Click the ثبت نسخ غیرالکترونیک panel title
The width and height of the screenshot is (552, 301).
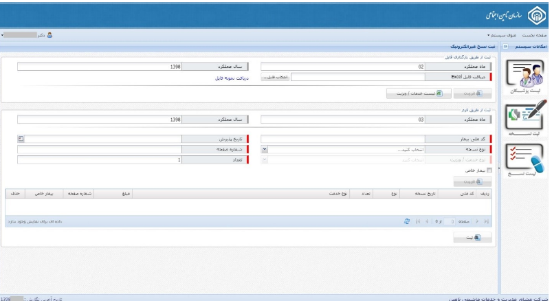point(473,47)
